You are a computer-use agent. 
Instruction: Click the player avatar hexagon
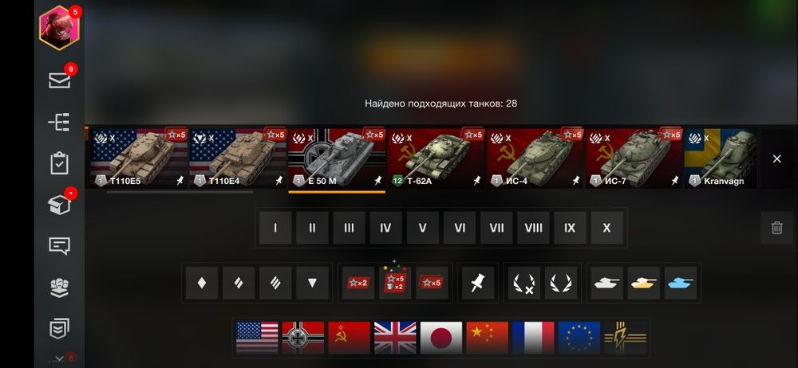(x=58, y=27)
